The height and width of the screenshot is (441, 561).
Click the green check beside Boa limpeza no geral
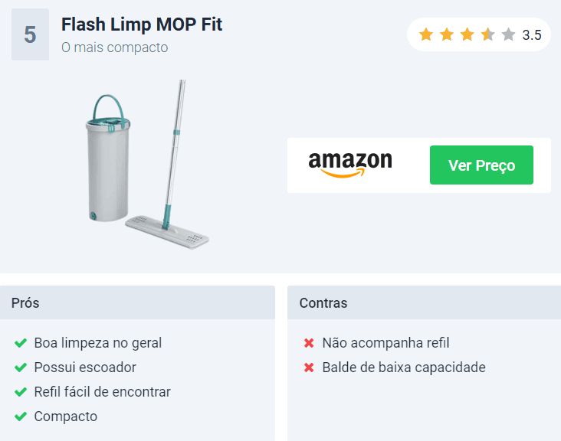tap(21, 343)
